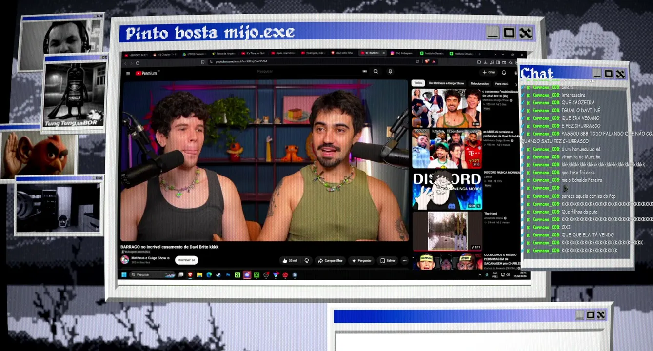653x351 pixels.
Task: Open File Explorer from the taskbar
Action: 199,275
